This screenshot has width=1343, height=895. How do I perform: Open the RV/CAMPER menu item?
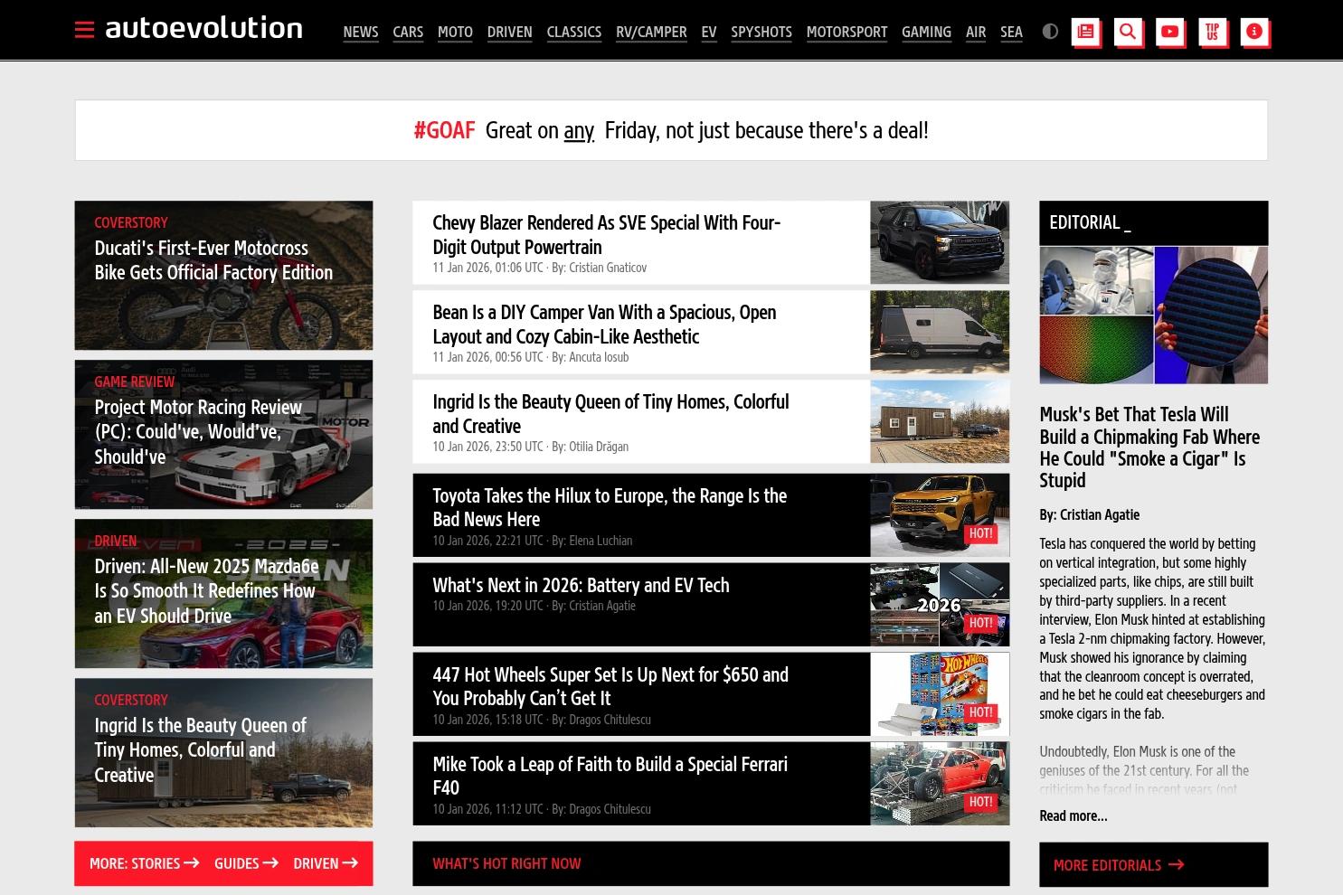coord(651,32)
